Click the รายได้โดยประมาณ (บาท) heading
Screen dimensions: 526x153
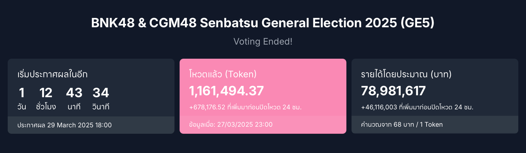tap(406, 74)
